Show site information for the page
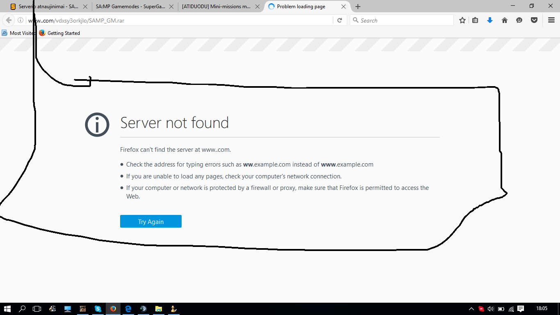Viewport: 560px width, 315px height. 20,20
